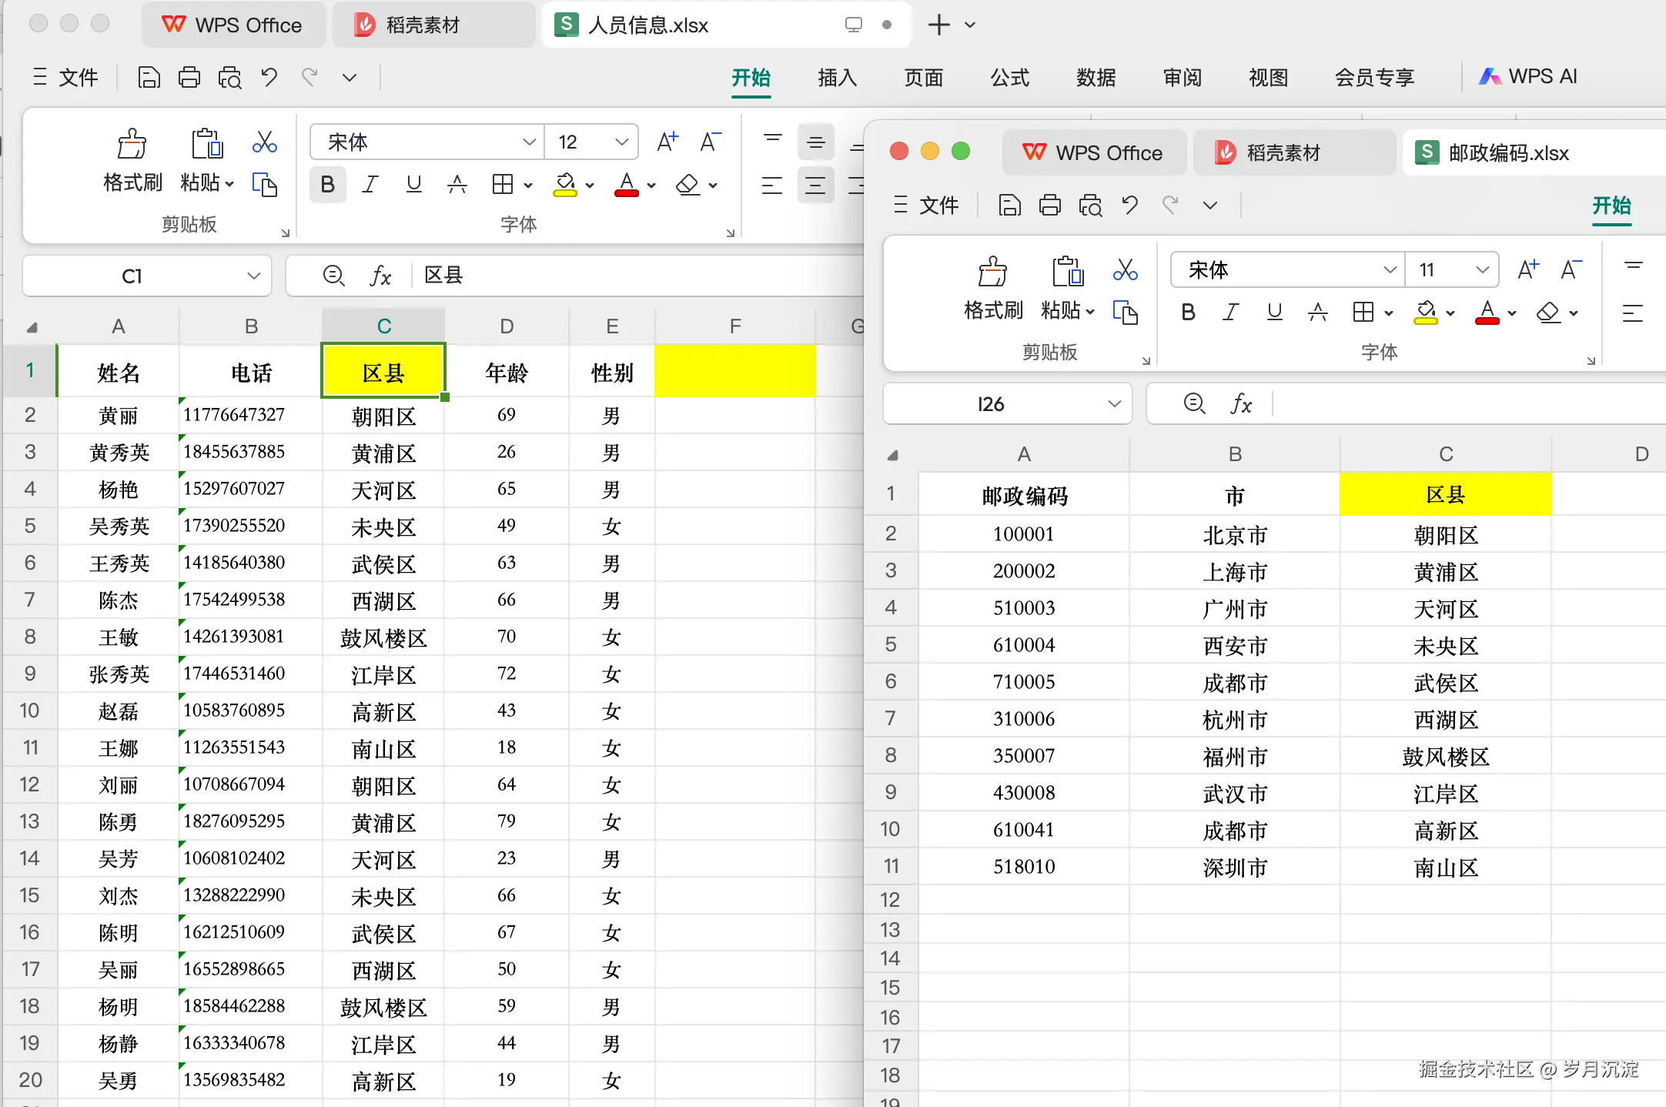
Task: Expand font size dropdown showing 11
Action: coord(1482,270)
